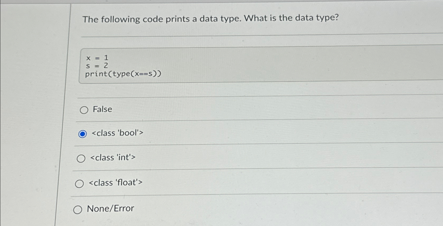Click the line x = 1 in code

[x=97, y=58]
